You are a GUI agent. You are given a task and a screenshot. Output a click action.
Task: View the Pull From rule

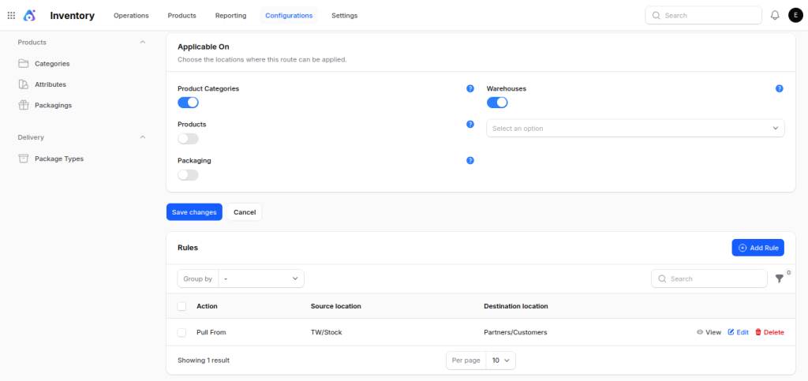[x=709, y=333]
